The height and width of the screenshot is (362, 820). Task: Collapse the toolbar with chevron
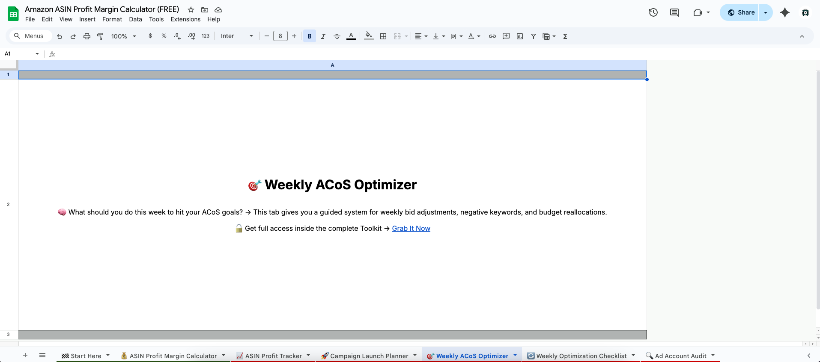coord(802,36)
